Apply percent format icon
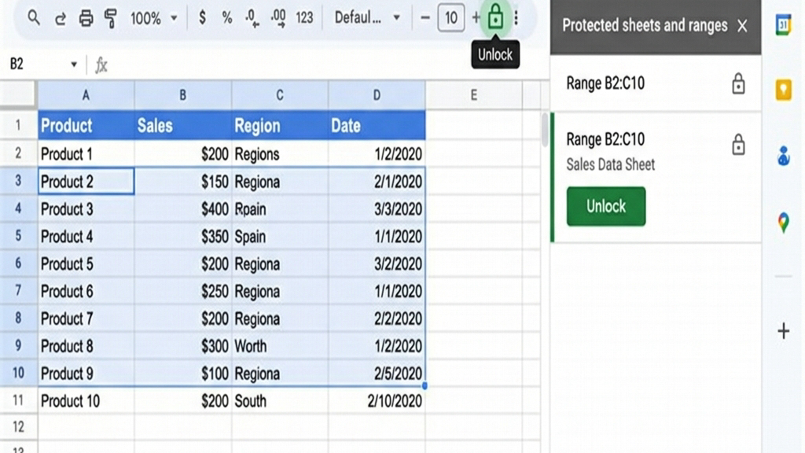Viewport: 805px width, 453px height. point(227,19)
